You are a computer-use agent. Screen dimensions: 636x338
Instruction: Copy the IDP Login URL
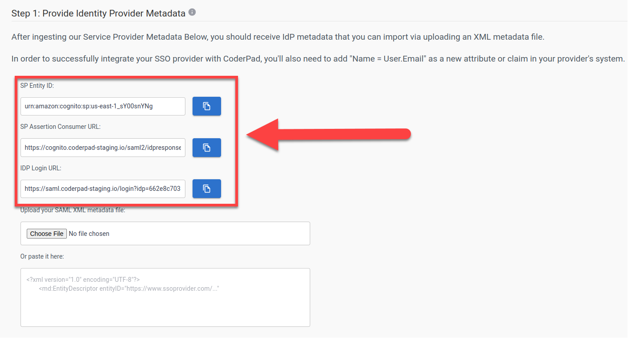[x=206, y=189]
